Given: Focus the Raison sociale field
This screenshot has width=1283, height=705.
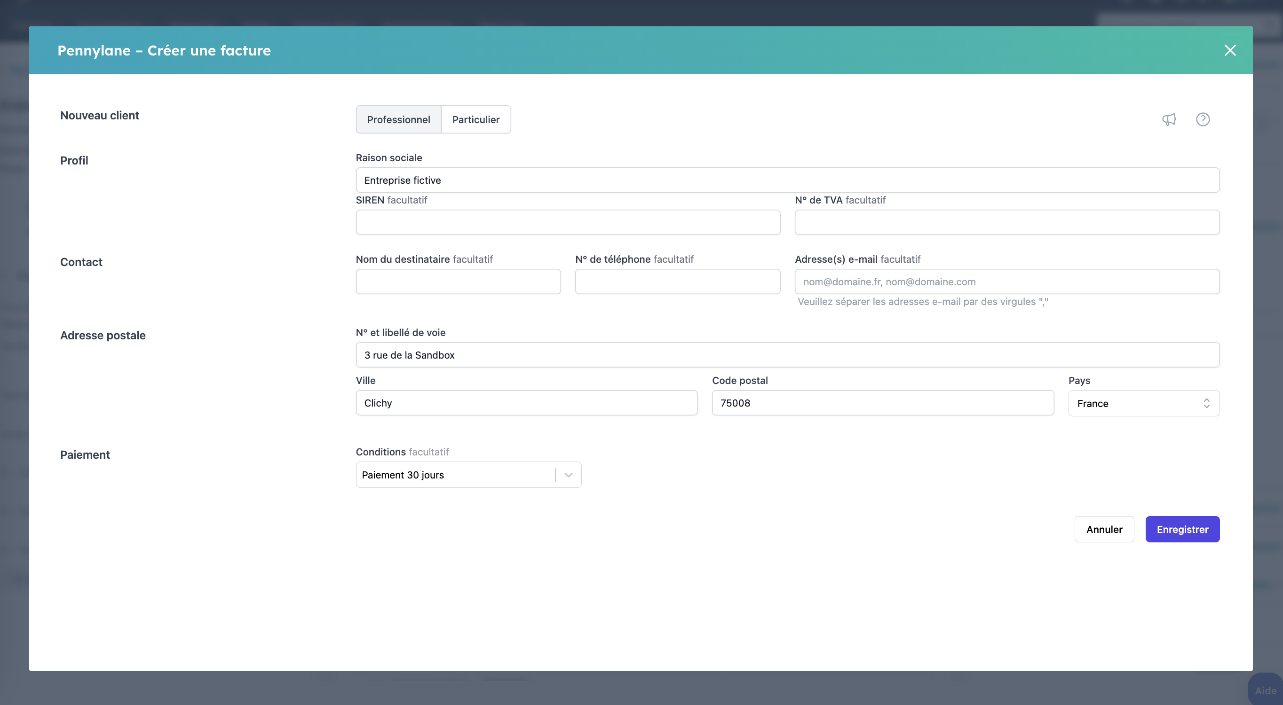Looking at the screenshot, I should [787, 180].
